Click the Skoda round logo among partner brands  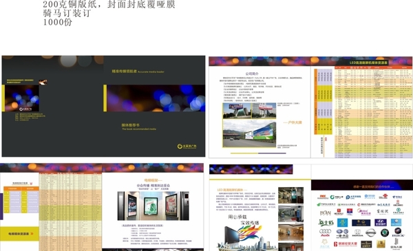385,232
